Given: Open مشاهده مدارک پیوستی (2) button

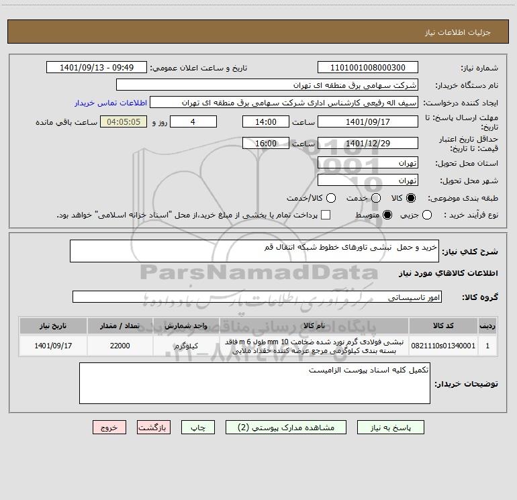Looking at the screenshot, I should pos(286,428).
